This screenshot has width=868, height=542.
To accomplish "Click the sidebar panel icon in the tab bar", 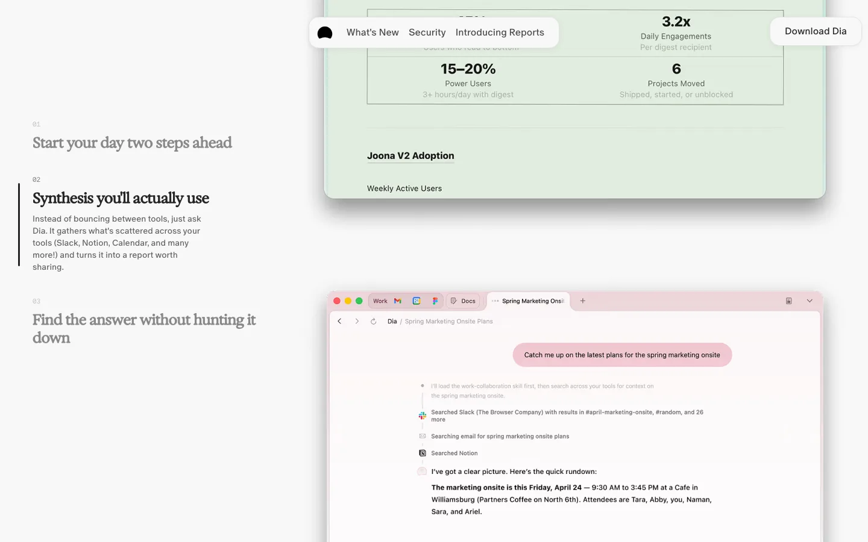I will (788, 301).
